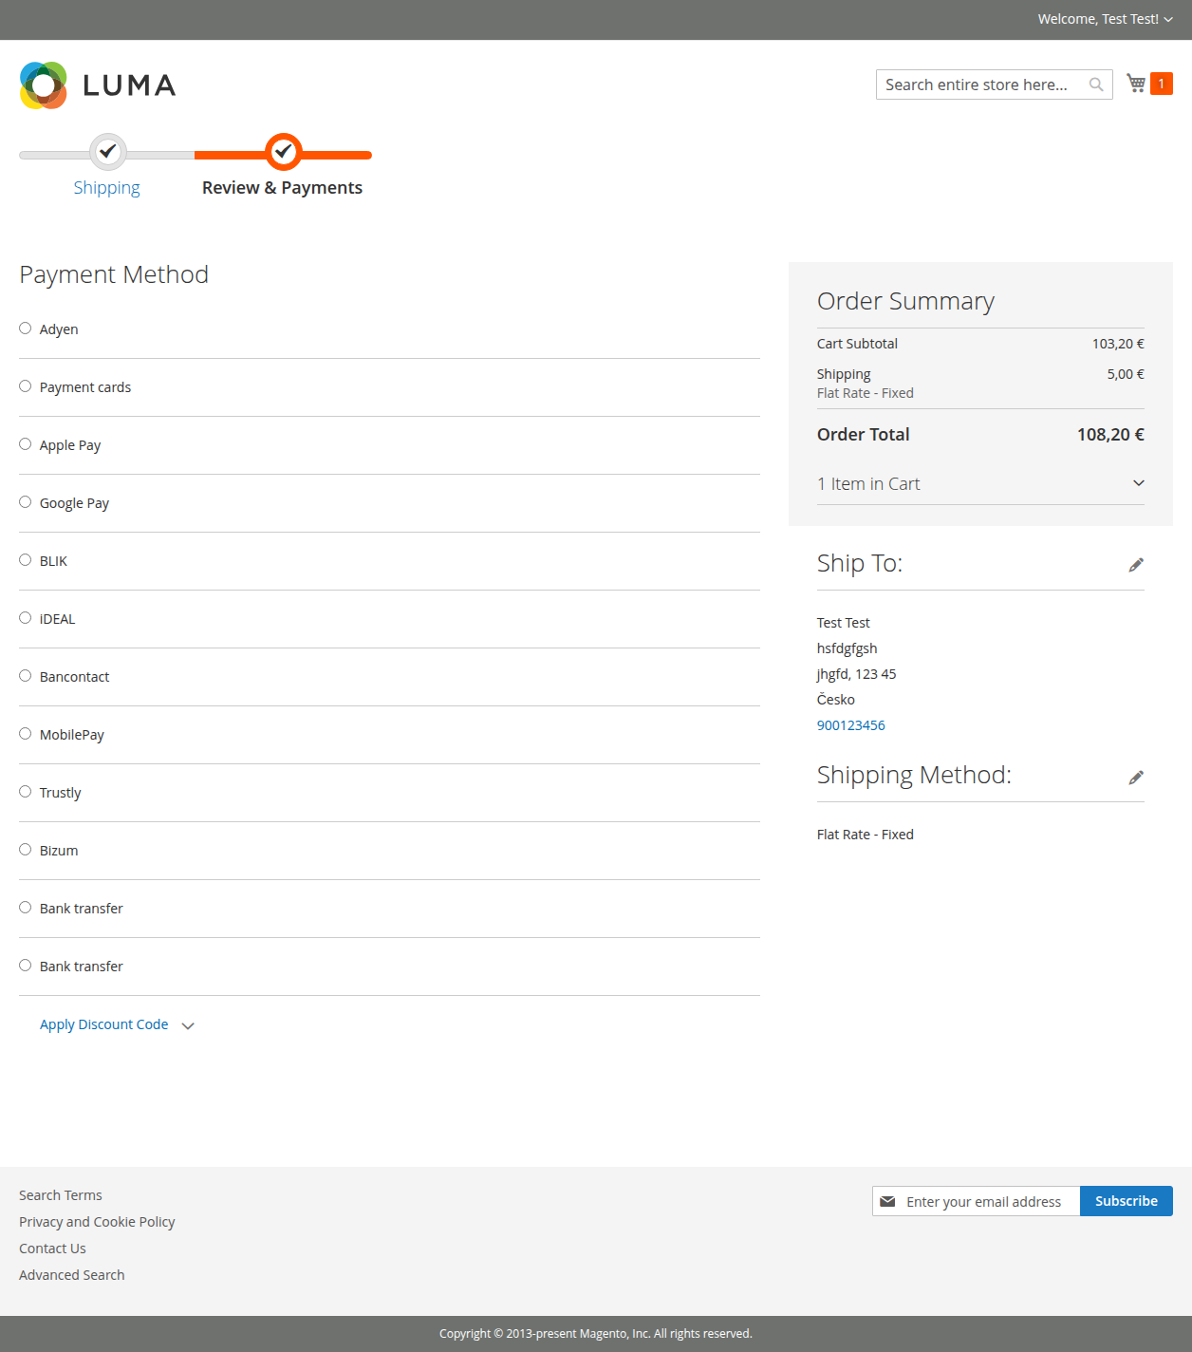Click Cart Subtotal value 103,20 €
1192x1352 pixels.
coord(1118,344)
